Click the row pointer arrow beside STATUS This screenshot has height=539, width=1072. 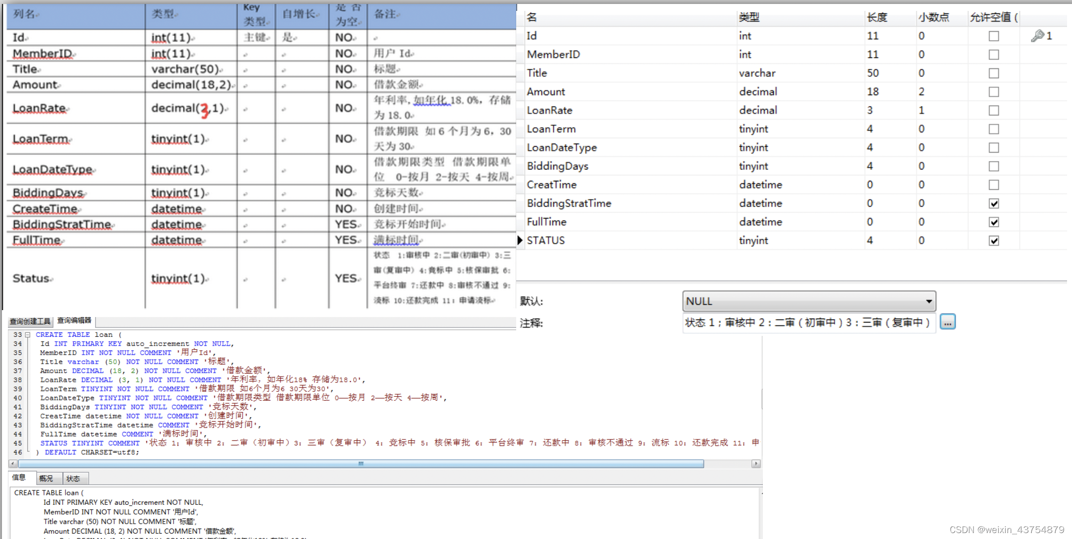coord(520,240)
